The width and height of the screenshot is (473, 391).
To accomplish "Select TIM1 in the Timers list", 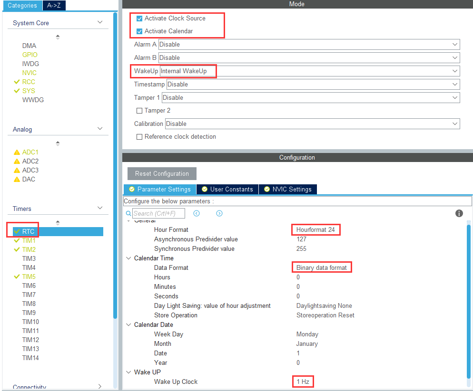I will click(x=29, y=240).
